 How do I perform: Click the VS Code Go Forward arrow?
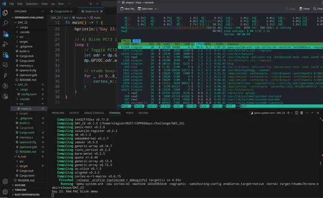pos(96,4)
